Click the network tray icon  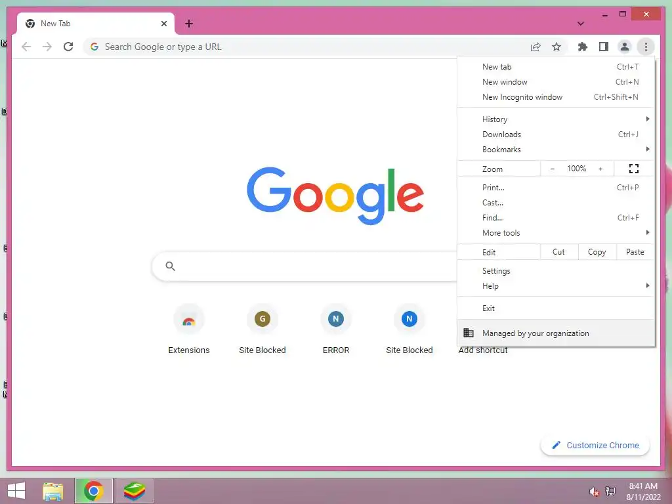click(610, 492)
